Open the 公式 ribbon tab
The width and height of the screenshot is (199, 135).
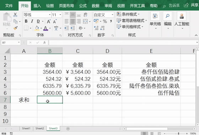click(83, 6)
